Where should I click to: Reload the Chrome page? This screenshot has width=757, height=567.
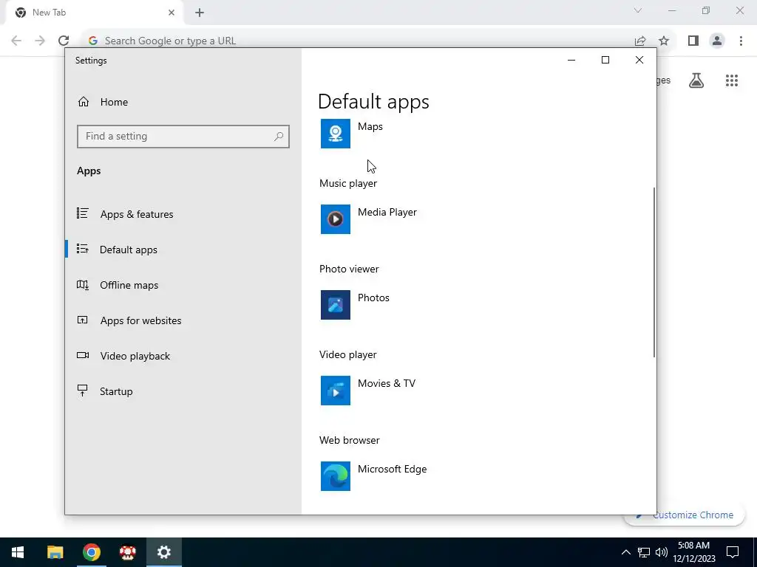click(64, 41)
